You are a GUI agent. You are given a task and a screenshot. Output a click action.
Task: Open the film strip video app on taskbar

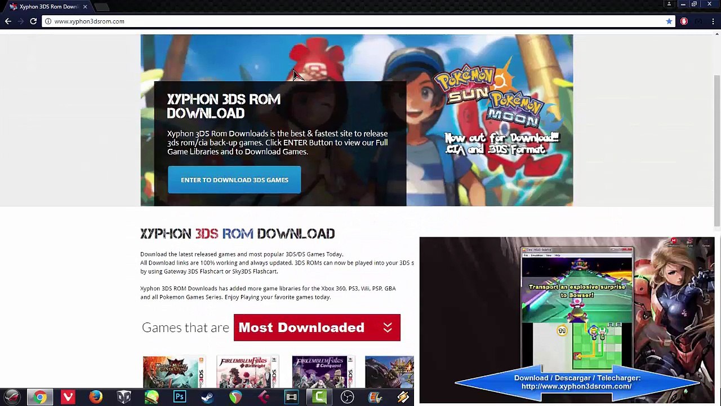point(291,398)
